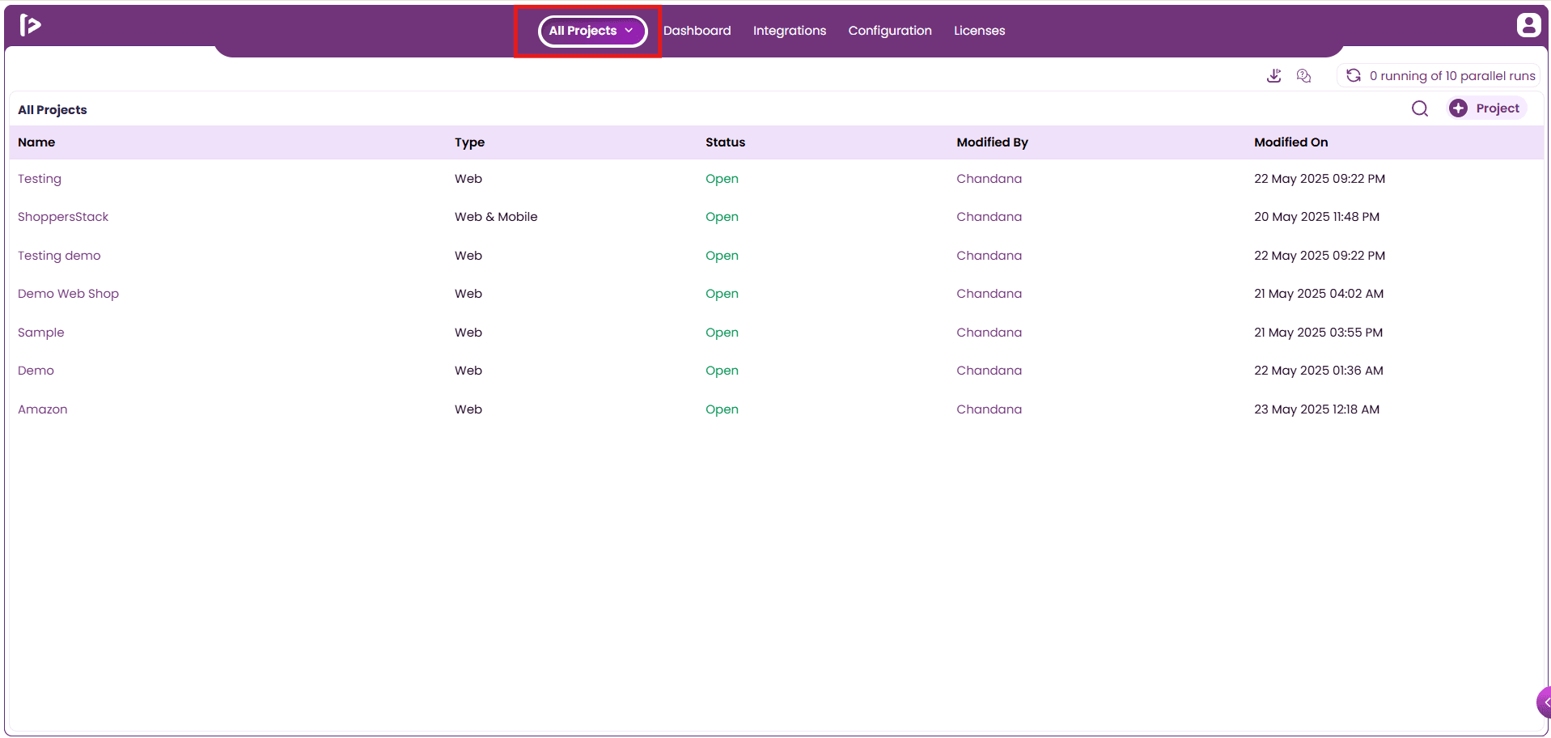This screenshot has width=1551, height=738.
Task: Open the project search magnifier
Action: point(1420,108)
